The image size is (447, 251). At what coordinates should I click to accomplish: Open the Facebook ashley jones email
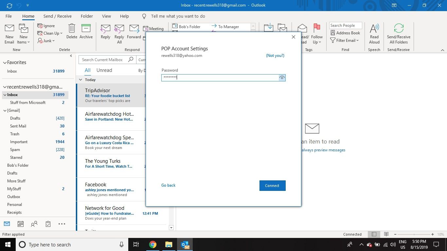pyautogui.click(x=111, y=190)
